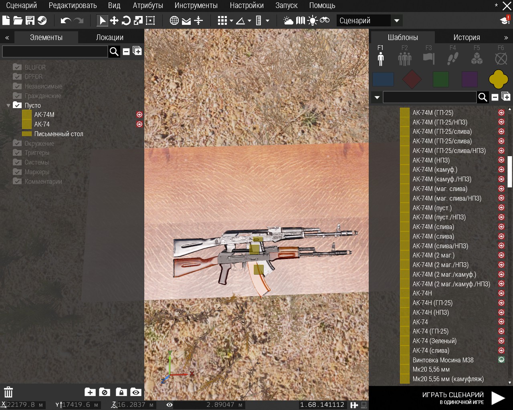Click the Steam publish icon

pos(42,20)
